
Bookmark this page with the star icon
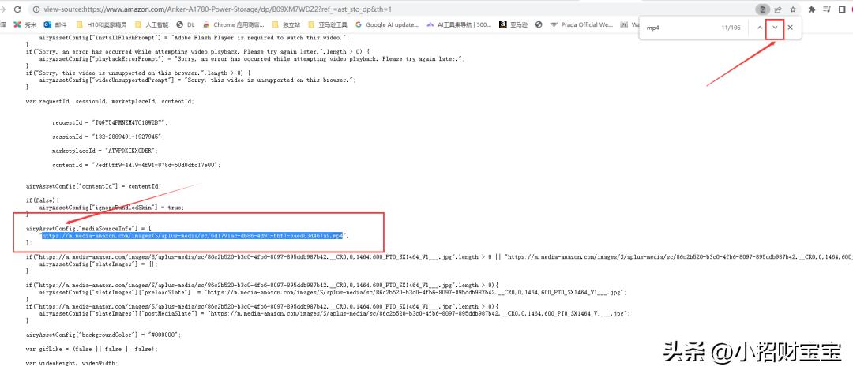793,9
